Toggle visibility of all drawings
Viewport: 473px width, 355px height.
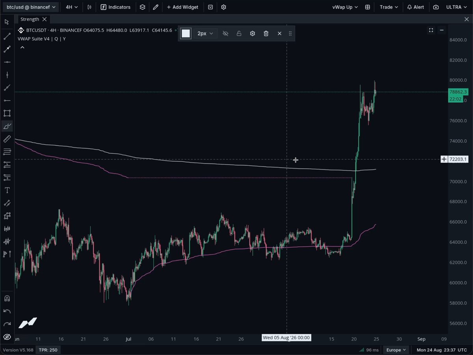pos(7,337)
